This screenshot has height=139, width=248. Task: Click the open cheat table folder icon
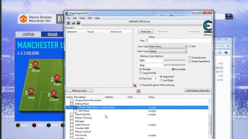tap(73, 23)
